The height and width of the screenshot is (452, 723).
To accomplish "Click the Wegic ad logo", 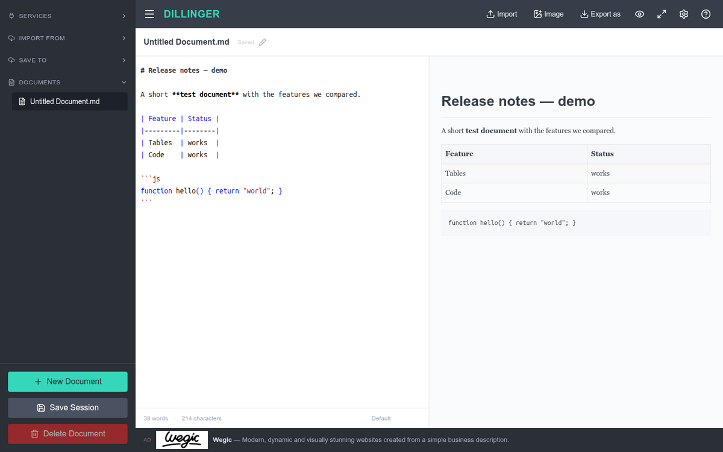I will point(182,439).
